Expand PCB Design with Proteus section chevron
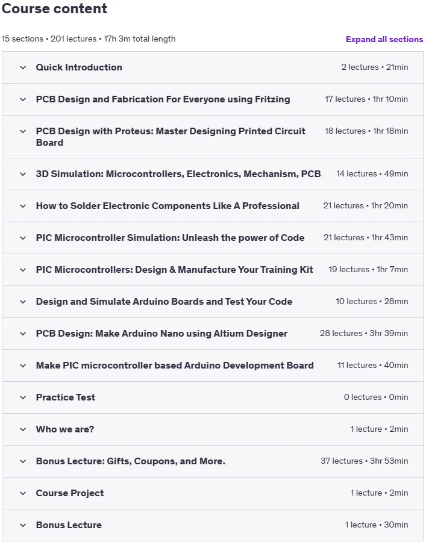 point(23,131)
